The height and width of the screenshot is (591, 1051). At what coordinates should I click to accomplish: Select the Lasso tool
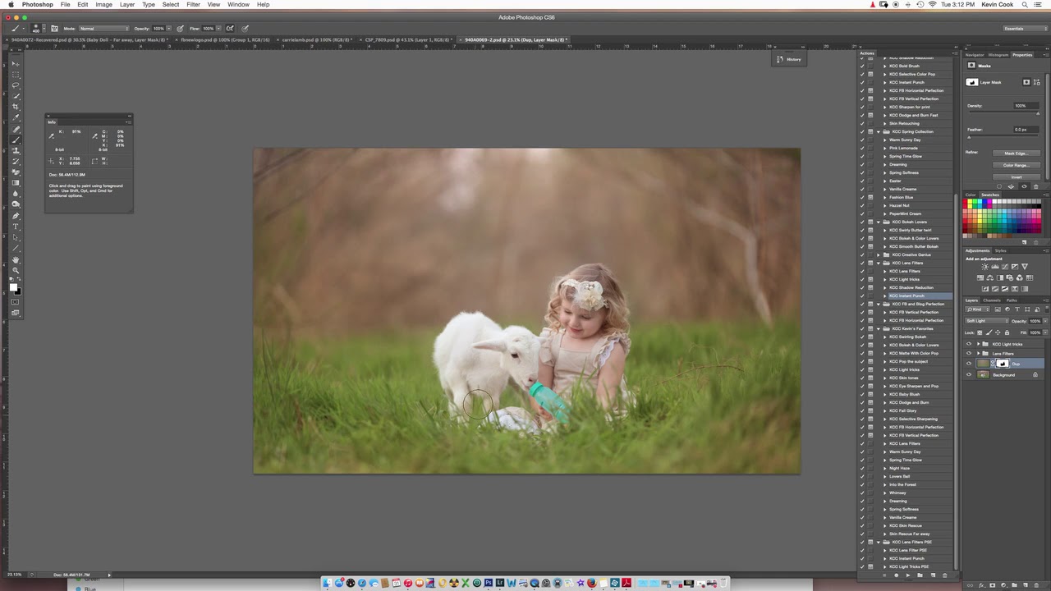pyautogui.click(x=15, y=85)
